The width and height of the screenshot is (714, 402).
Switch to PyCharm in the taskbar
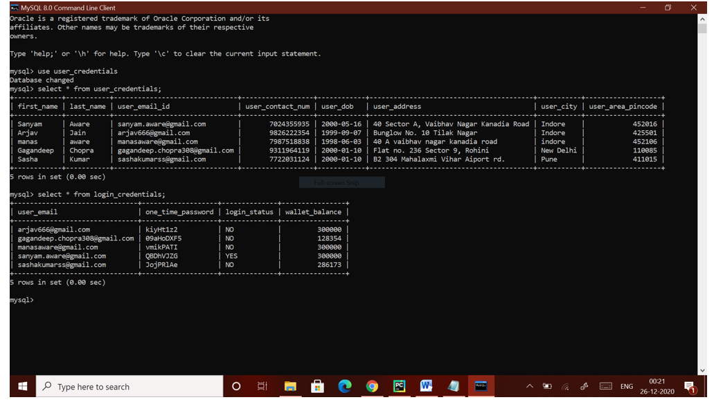pos(399,387)
